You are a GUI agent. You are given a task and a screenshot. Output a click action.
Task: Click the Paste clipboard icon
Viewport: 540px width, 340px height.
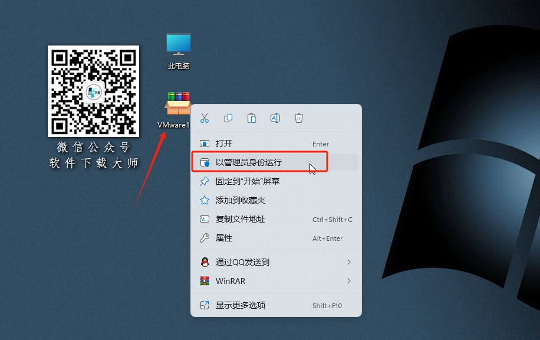point(251,118)
